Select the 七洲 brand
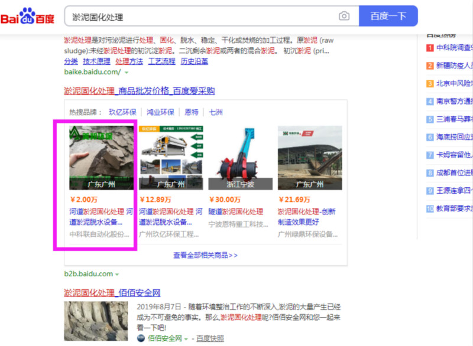This screenshot has height=346, width=473. (216, 112)
